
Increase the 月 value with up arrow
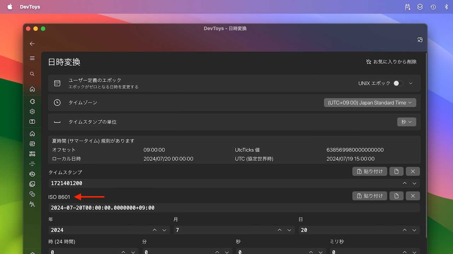280,230
